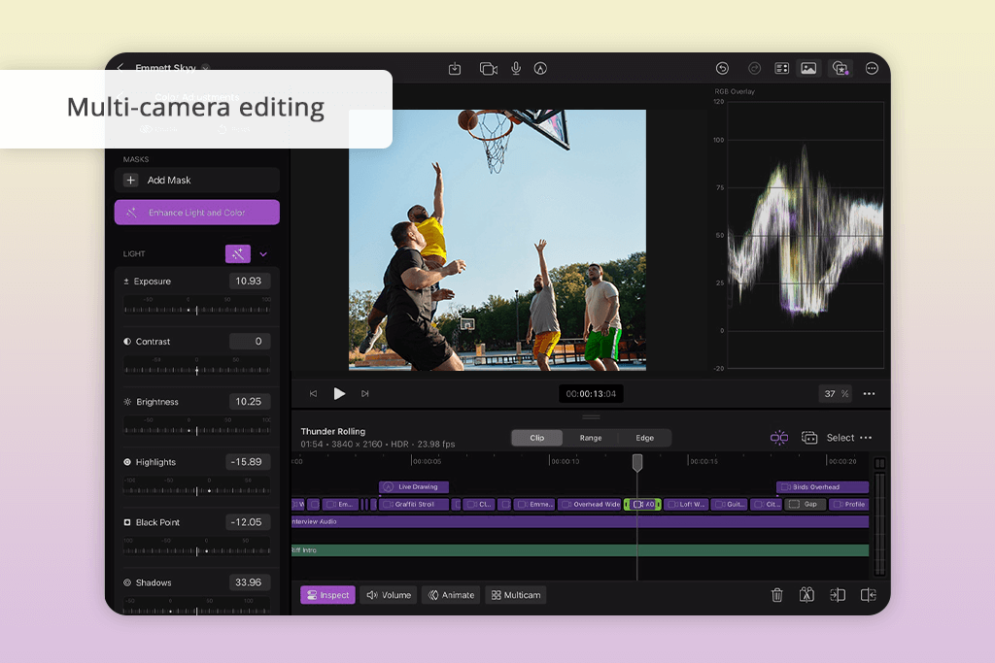Open the 37% viewer zoom menu
The height and width of the screenshot is (663, 995).
pyautogui.click(x=835, y=393)
